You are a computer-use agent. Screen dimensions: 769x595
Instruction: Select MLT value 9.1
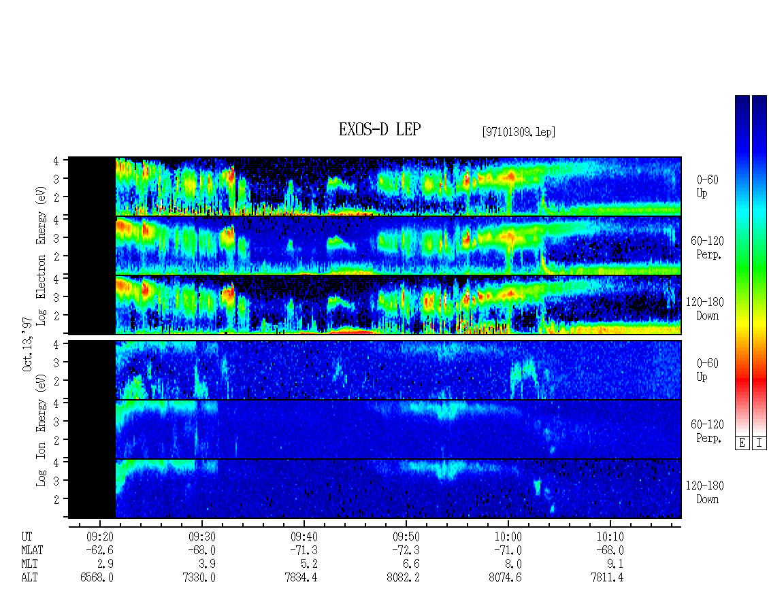tap(615, 564)
